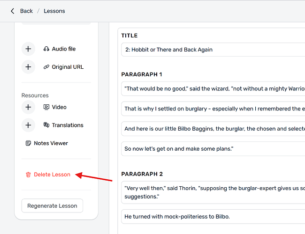This screenshot has height=234, width=305.
Task: Click the back chevron arrow icon
Action: 13,11
